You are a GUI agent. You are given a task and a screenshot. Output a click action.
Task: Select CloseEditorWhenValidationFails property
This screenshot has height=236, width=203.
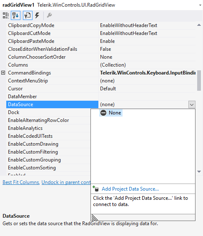click(52, 49)
